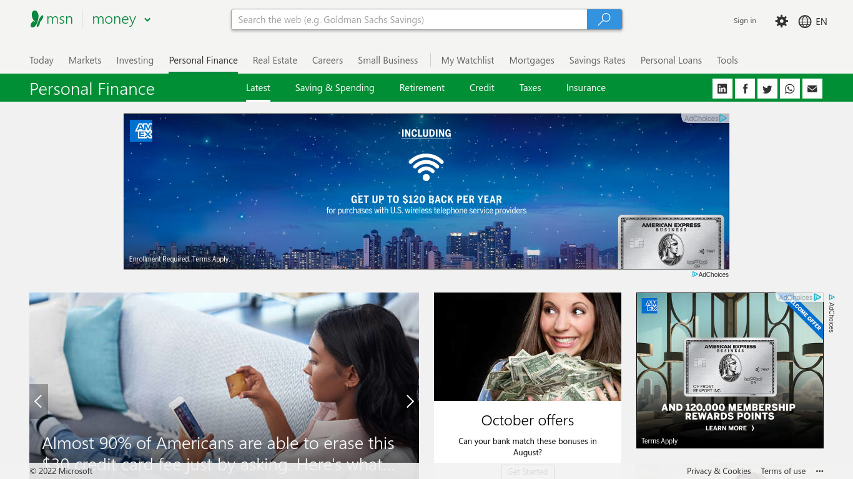Share page via WhatsApp icon

(x=790, y=89)
